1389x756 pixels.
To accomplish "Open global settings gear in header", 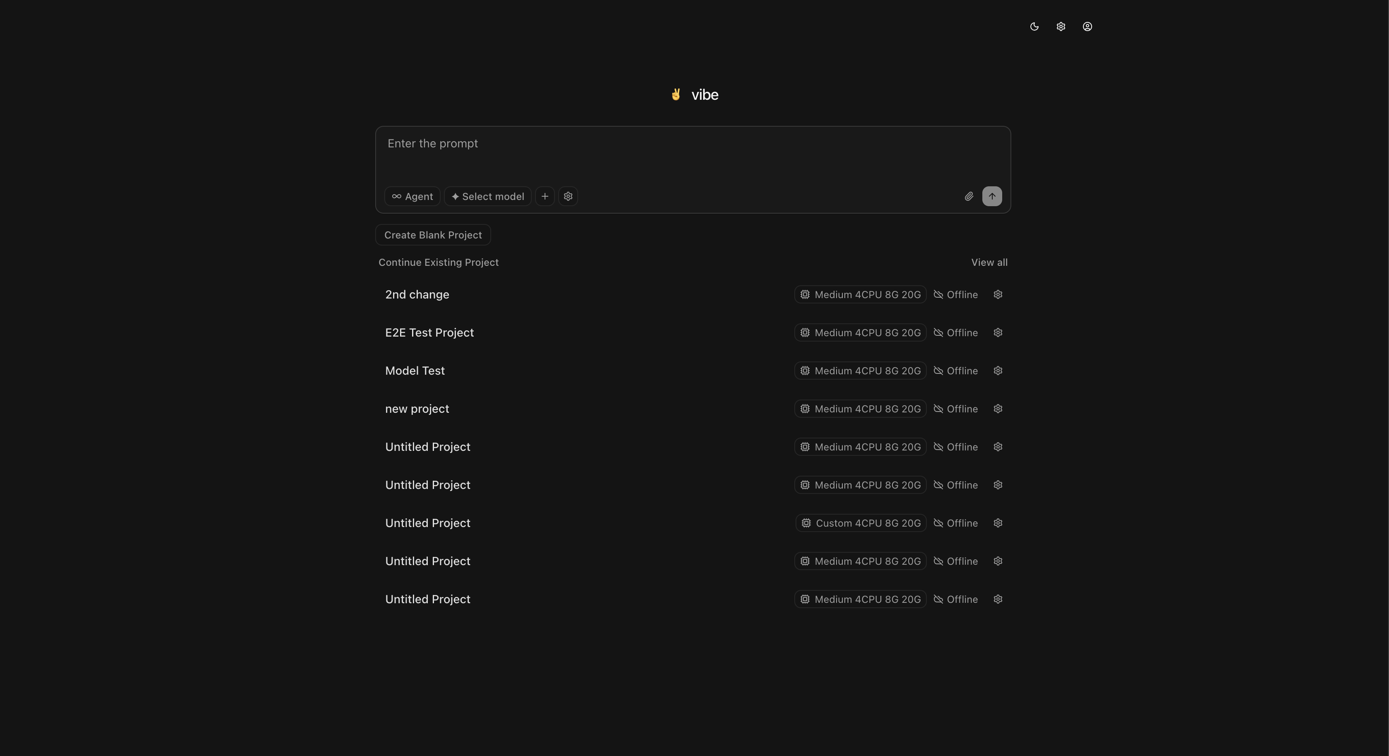I will click(x=1061, y=26).
